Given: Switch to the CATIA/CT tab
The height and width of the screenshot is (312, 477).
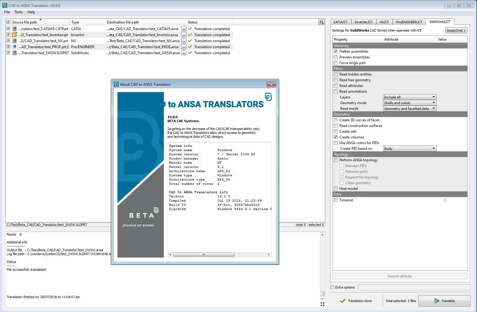Looking at the screenshot, I should pos(341,22).
